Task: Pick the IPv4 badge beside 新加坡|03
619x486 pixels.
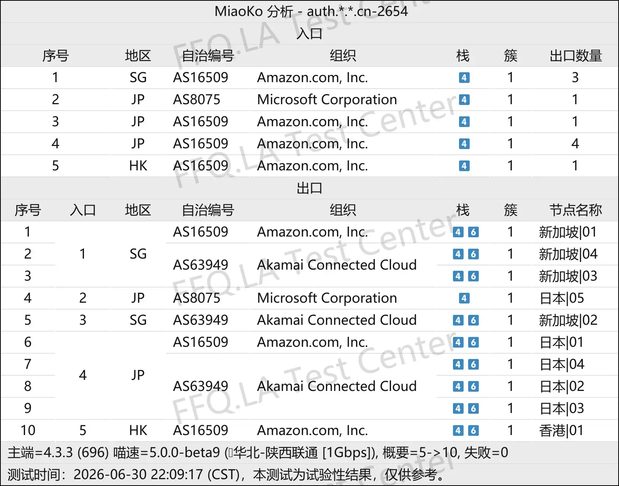Action: 458,276
